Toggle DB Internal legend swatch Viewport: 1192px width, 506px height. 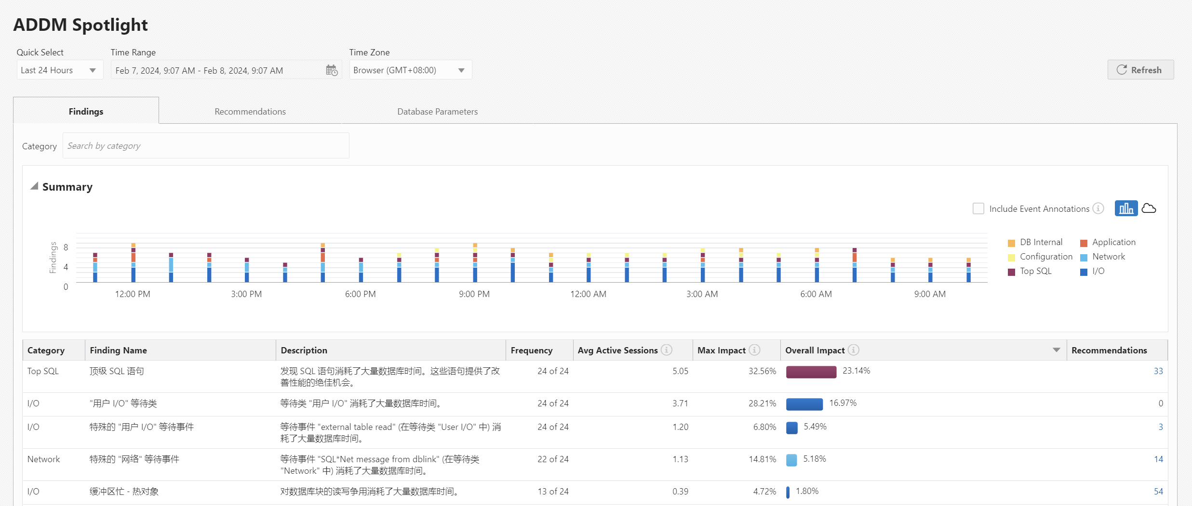click(x=1011, y=243)
